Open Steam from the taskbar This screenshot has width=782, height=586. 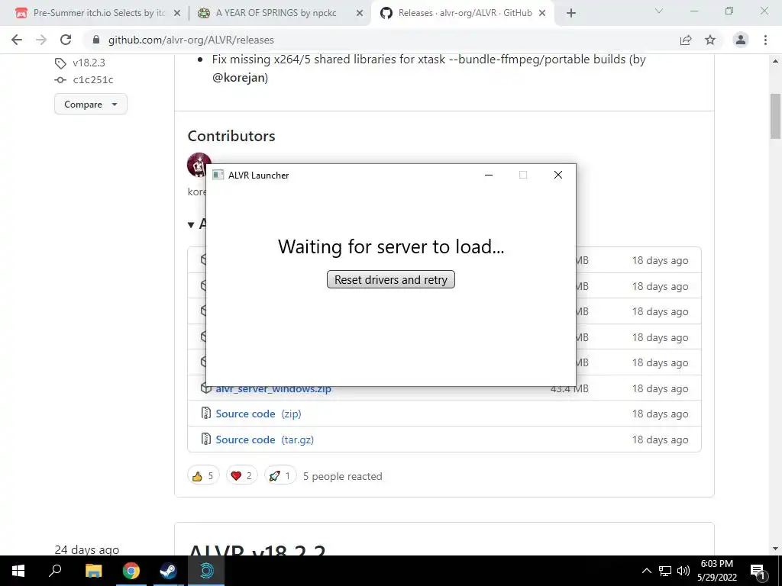point(168,571)
